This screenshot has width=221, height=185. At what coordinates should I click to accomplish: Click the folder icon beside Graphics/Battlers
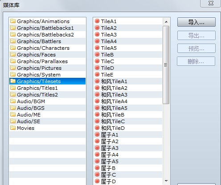(x=13, y=41)
